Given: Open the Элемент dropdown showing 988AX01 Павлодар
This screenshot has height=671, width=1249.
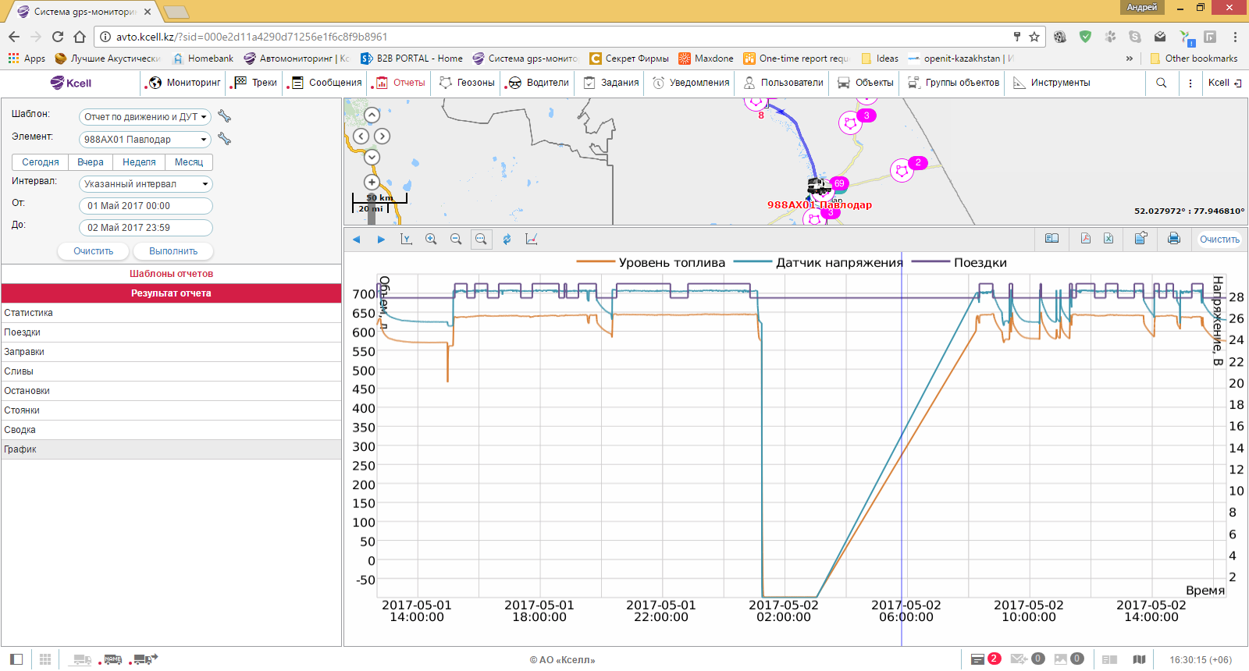Looking at the screenshot, I should (x=145, y=140).
